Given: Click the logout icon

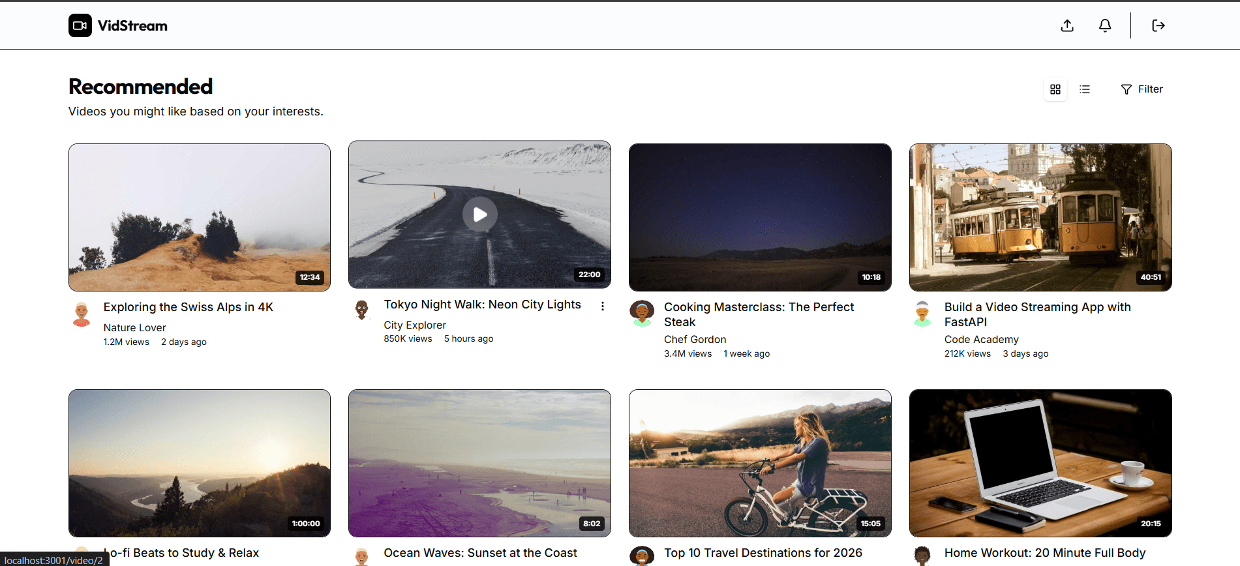Looking at the screenshot, I should coord(1158,25).
